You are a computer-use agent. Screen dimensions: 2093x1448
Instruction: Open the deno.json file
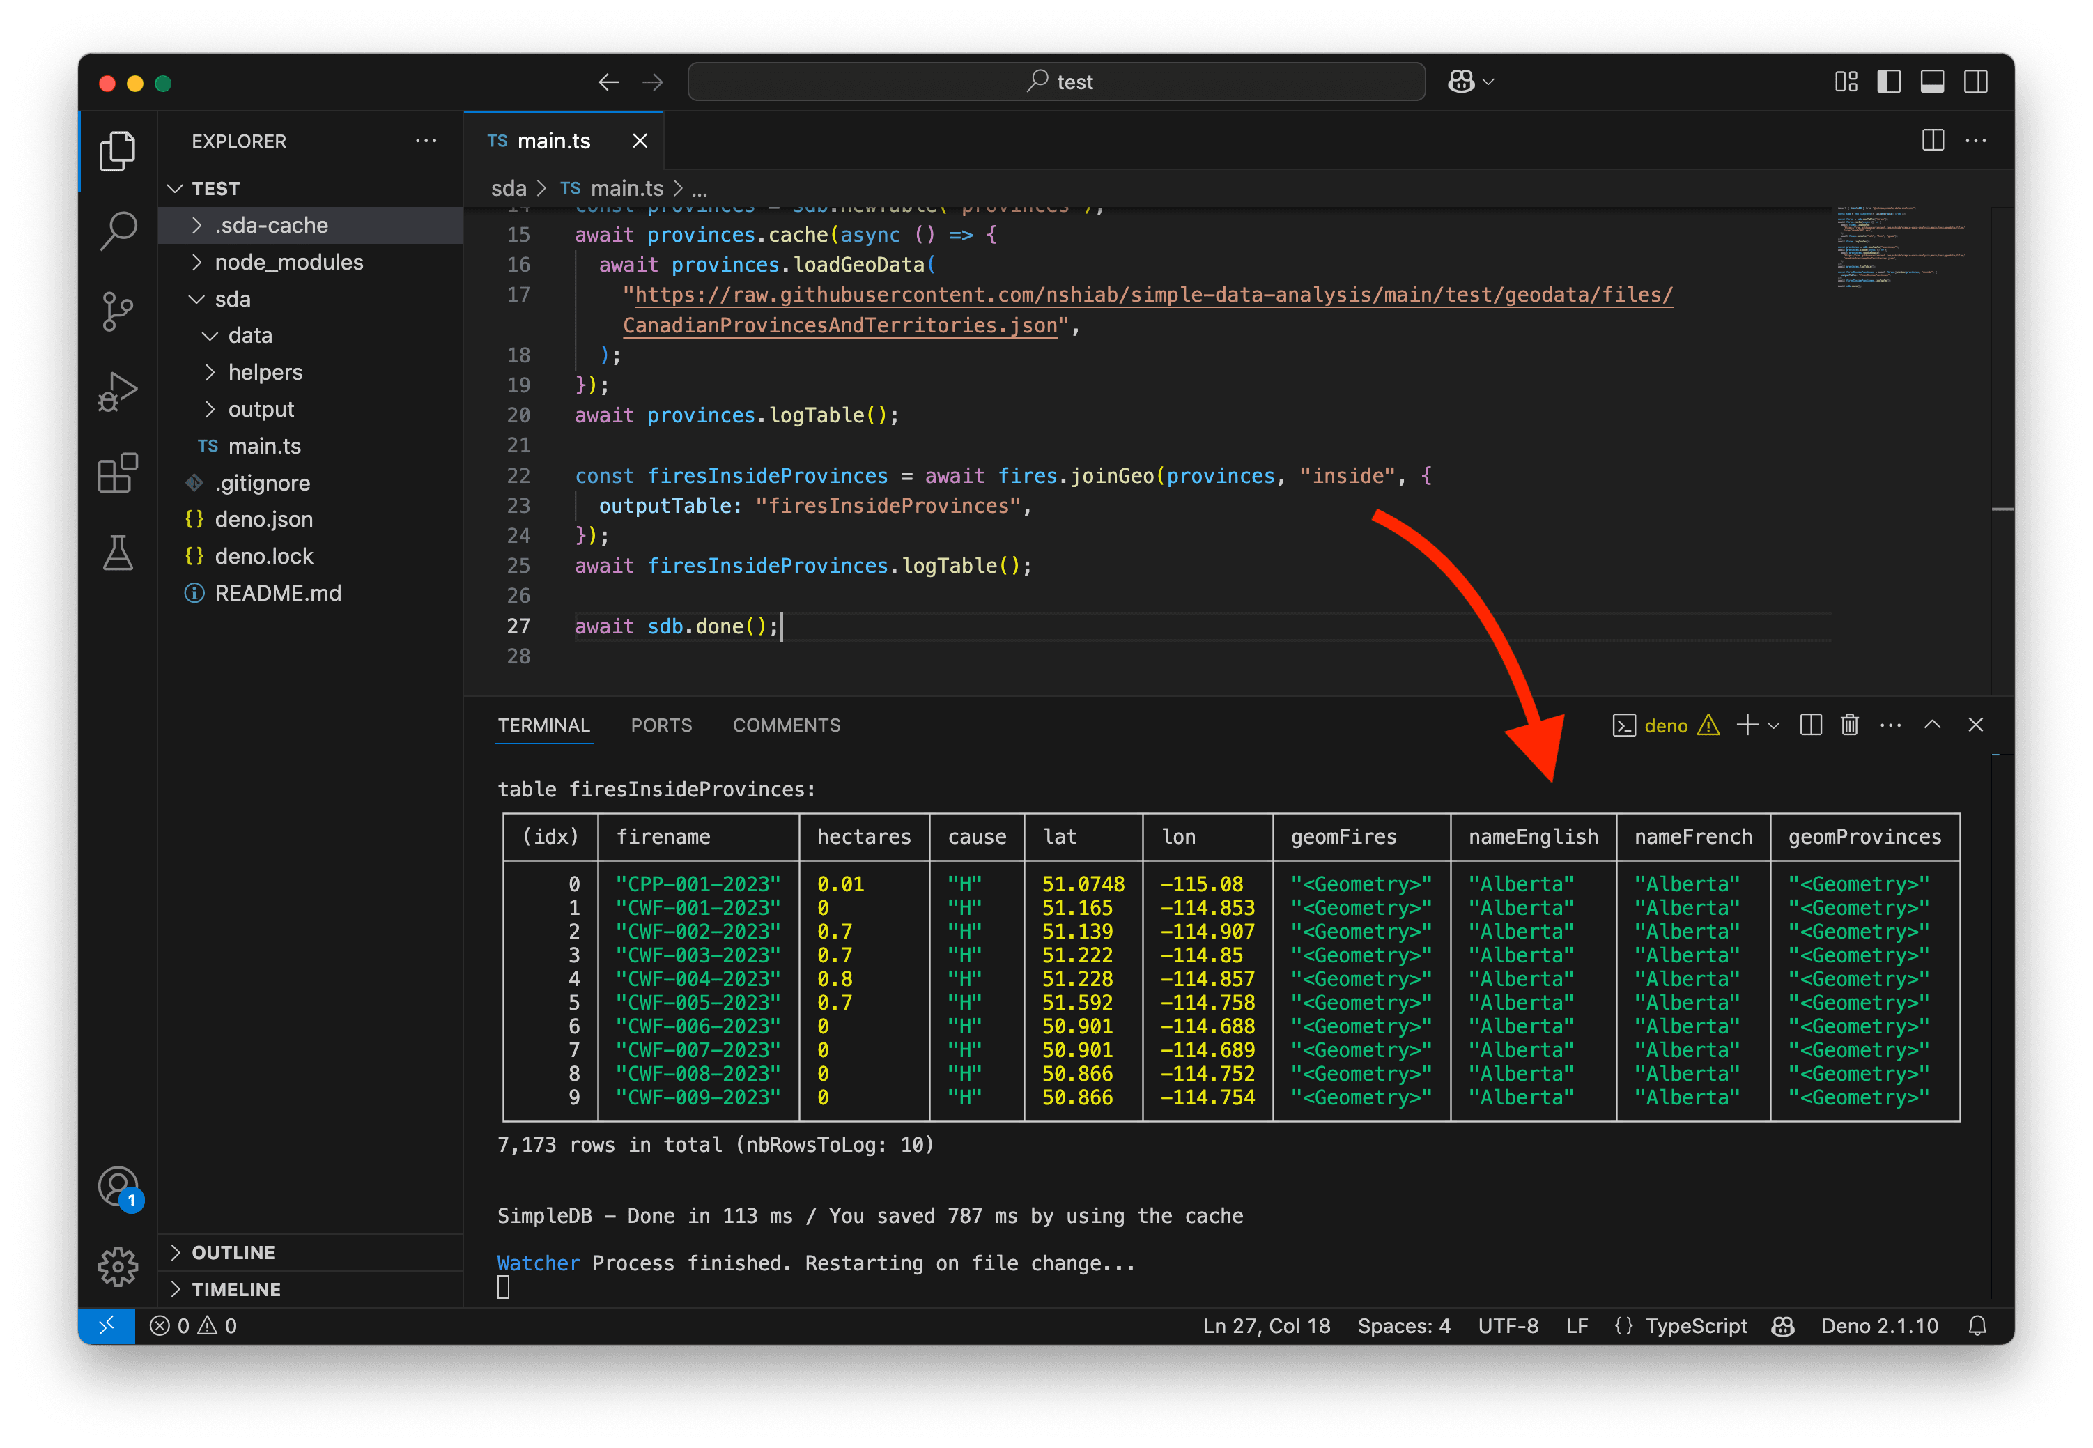310,520
